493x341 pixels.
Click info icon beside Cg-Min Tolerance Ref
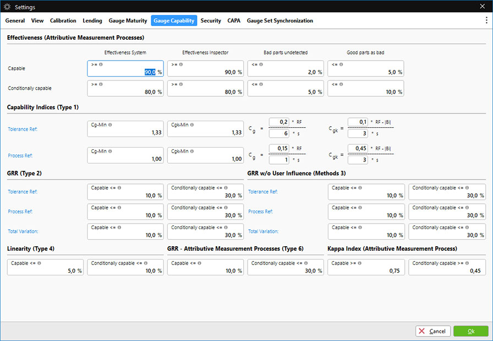(111, 125)
